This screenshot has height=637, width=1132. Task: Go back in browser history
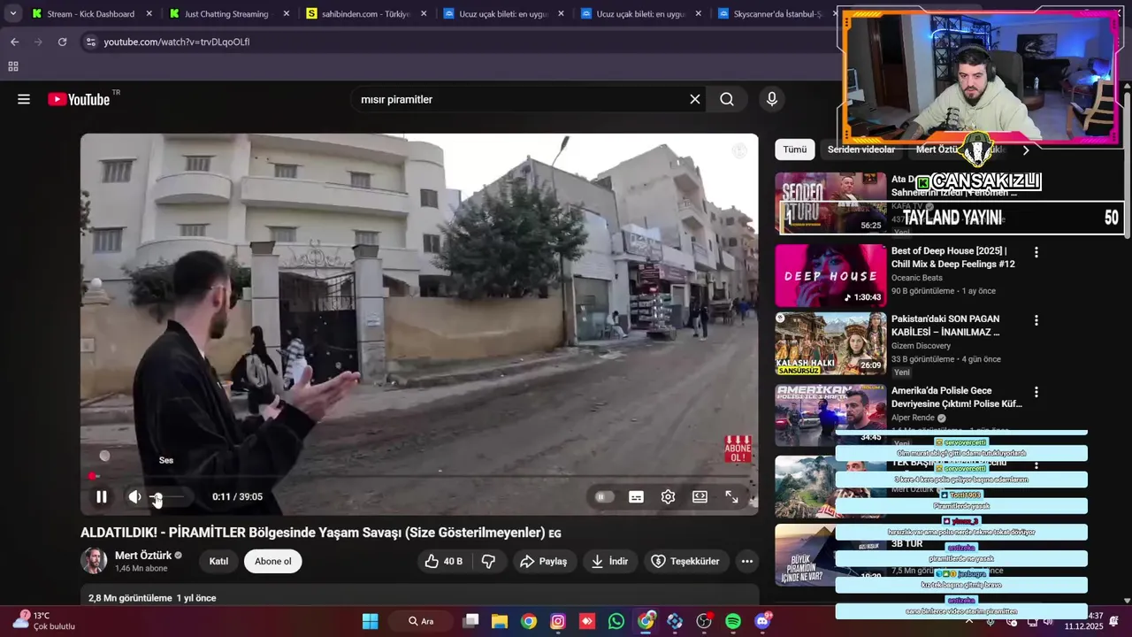point(14,42)
